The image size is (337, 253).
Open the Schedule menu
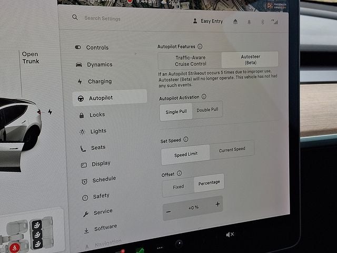point(98,180)
